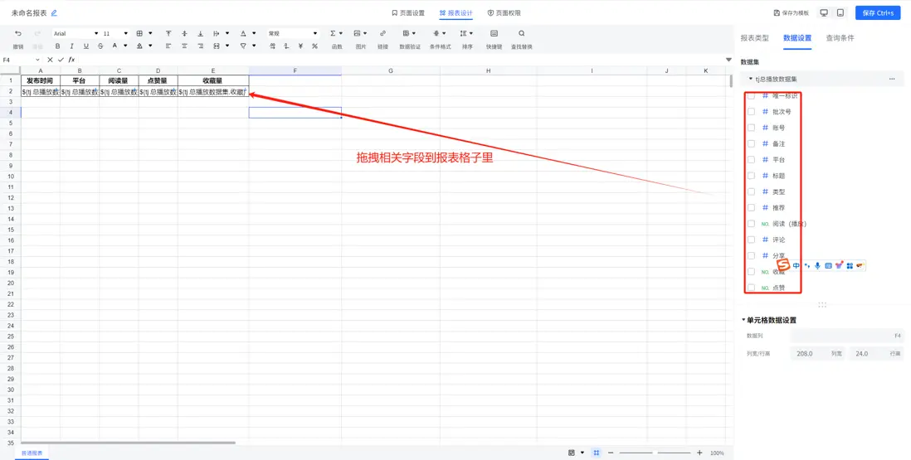
Task: Toggle strikethrough formatting in the toolbar
Action: (100, 46)
